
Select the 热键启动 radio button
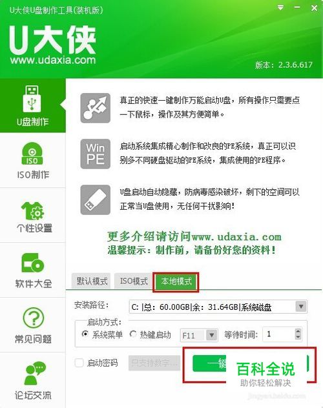[133, 334]
